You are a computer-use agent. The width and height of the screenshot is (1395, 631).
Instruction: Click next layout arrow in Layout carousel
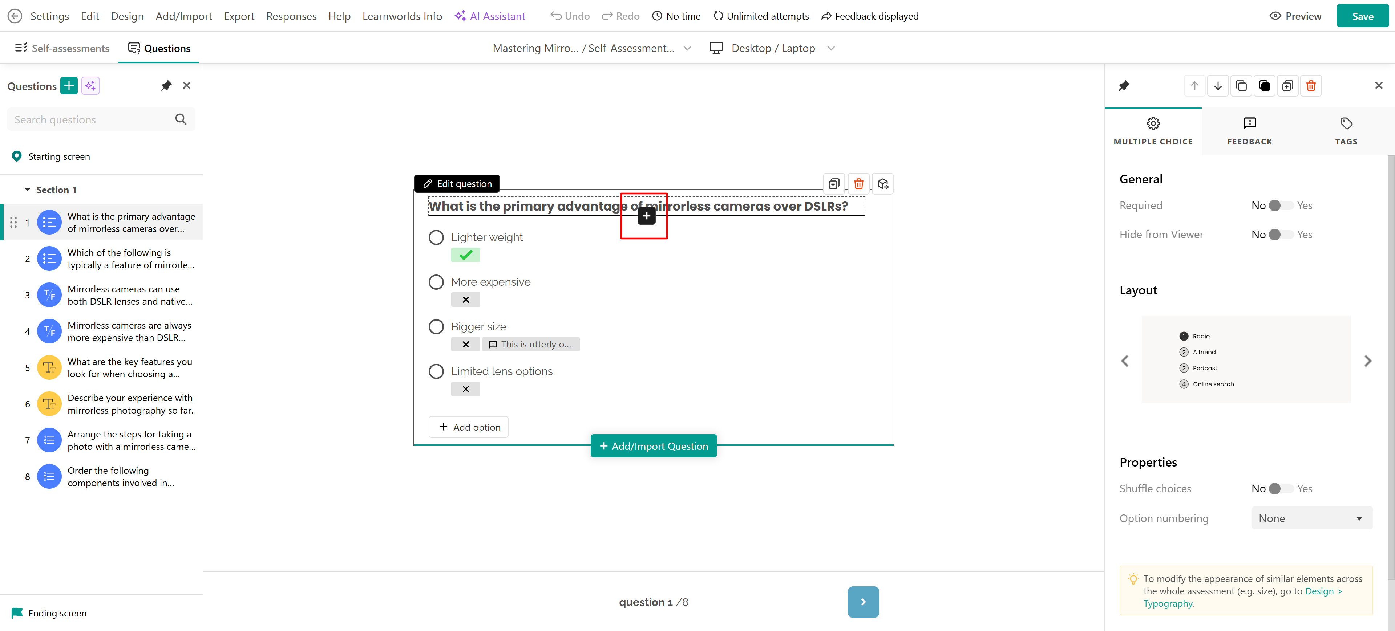pyautogui.click(x=1367, y=361)
